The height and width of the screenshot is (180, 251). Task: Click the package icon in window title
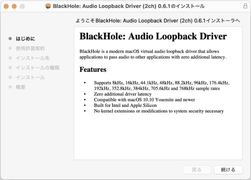point(48,6)
